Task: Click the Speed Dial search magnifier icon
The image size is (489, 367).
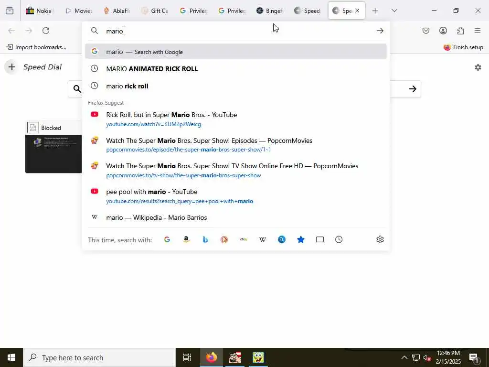Action: [77, 89]
